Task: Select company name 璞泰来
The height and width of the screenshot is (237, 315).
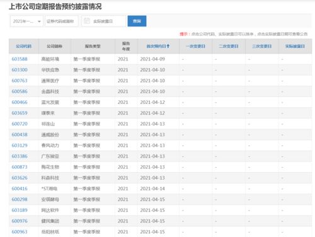Action: 48,113
